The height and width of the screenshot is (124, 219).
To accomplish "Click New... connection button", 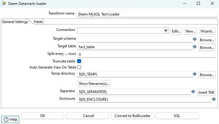I will [190, 31].
